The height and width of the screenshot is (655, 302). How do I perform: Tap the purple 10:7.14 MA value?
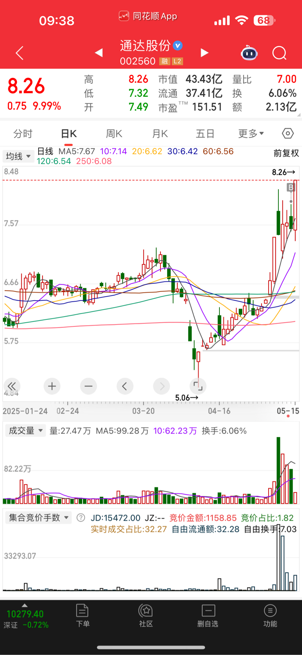tap(114, 151)
